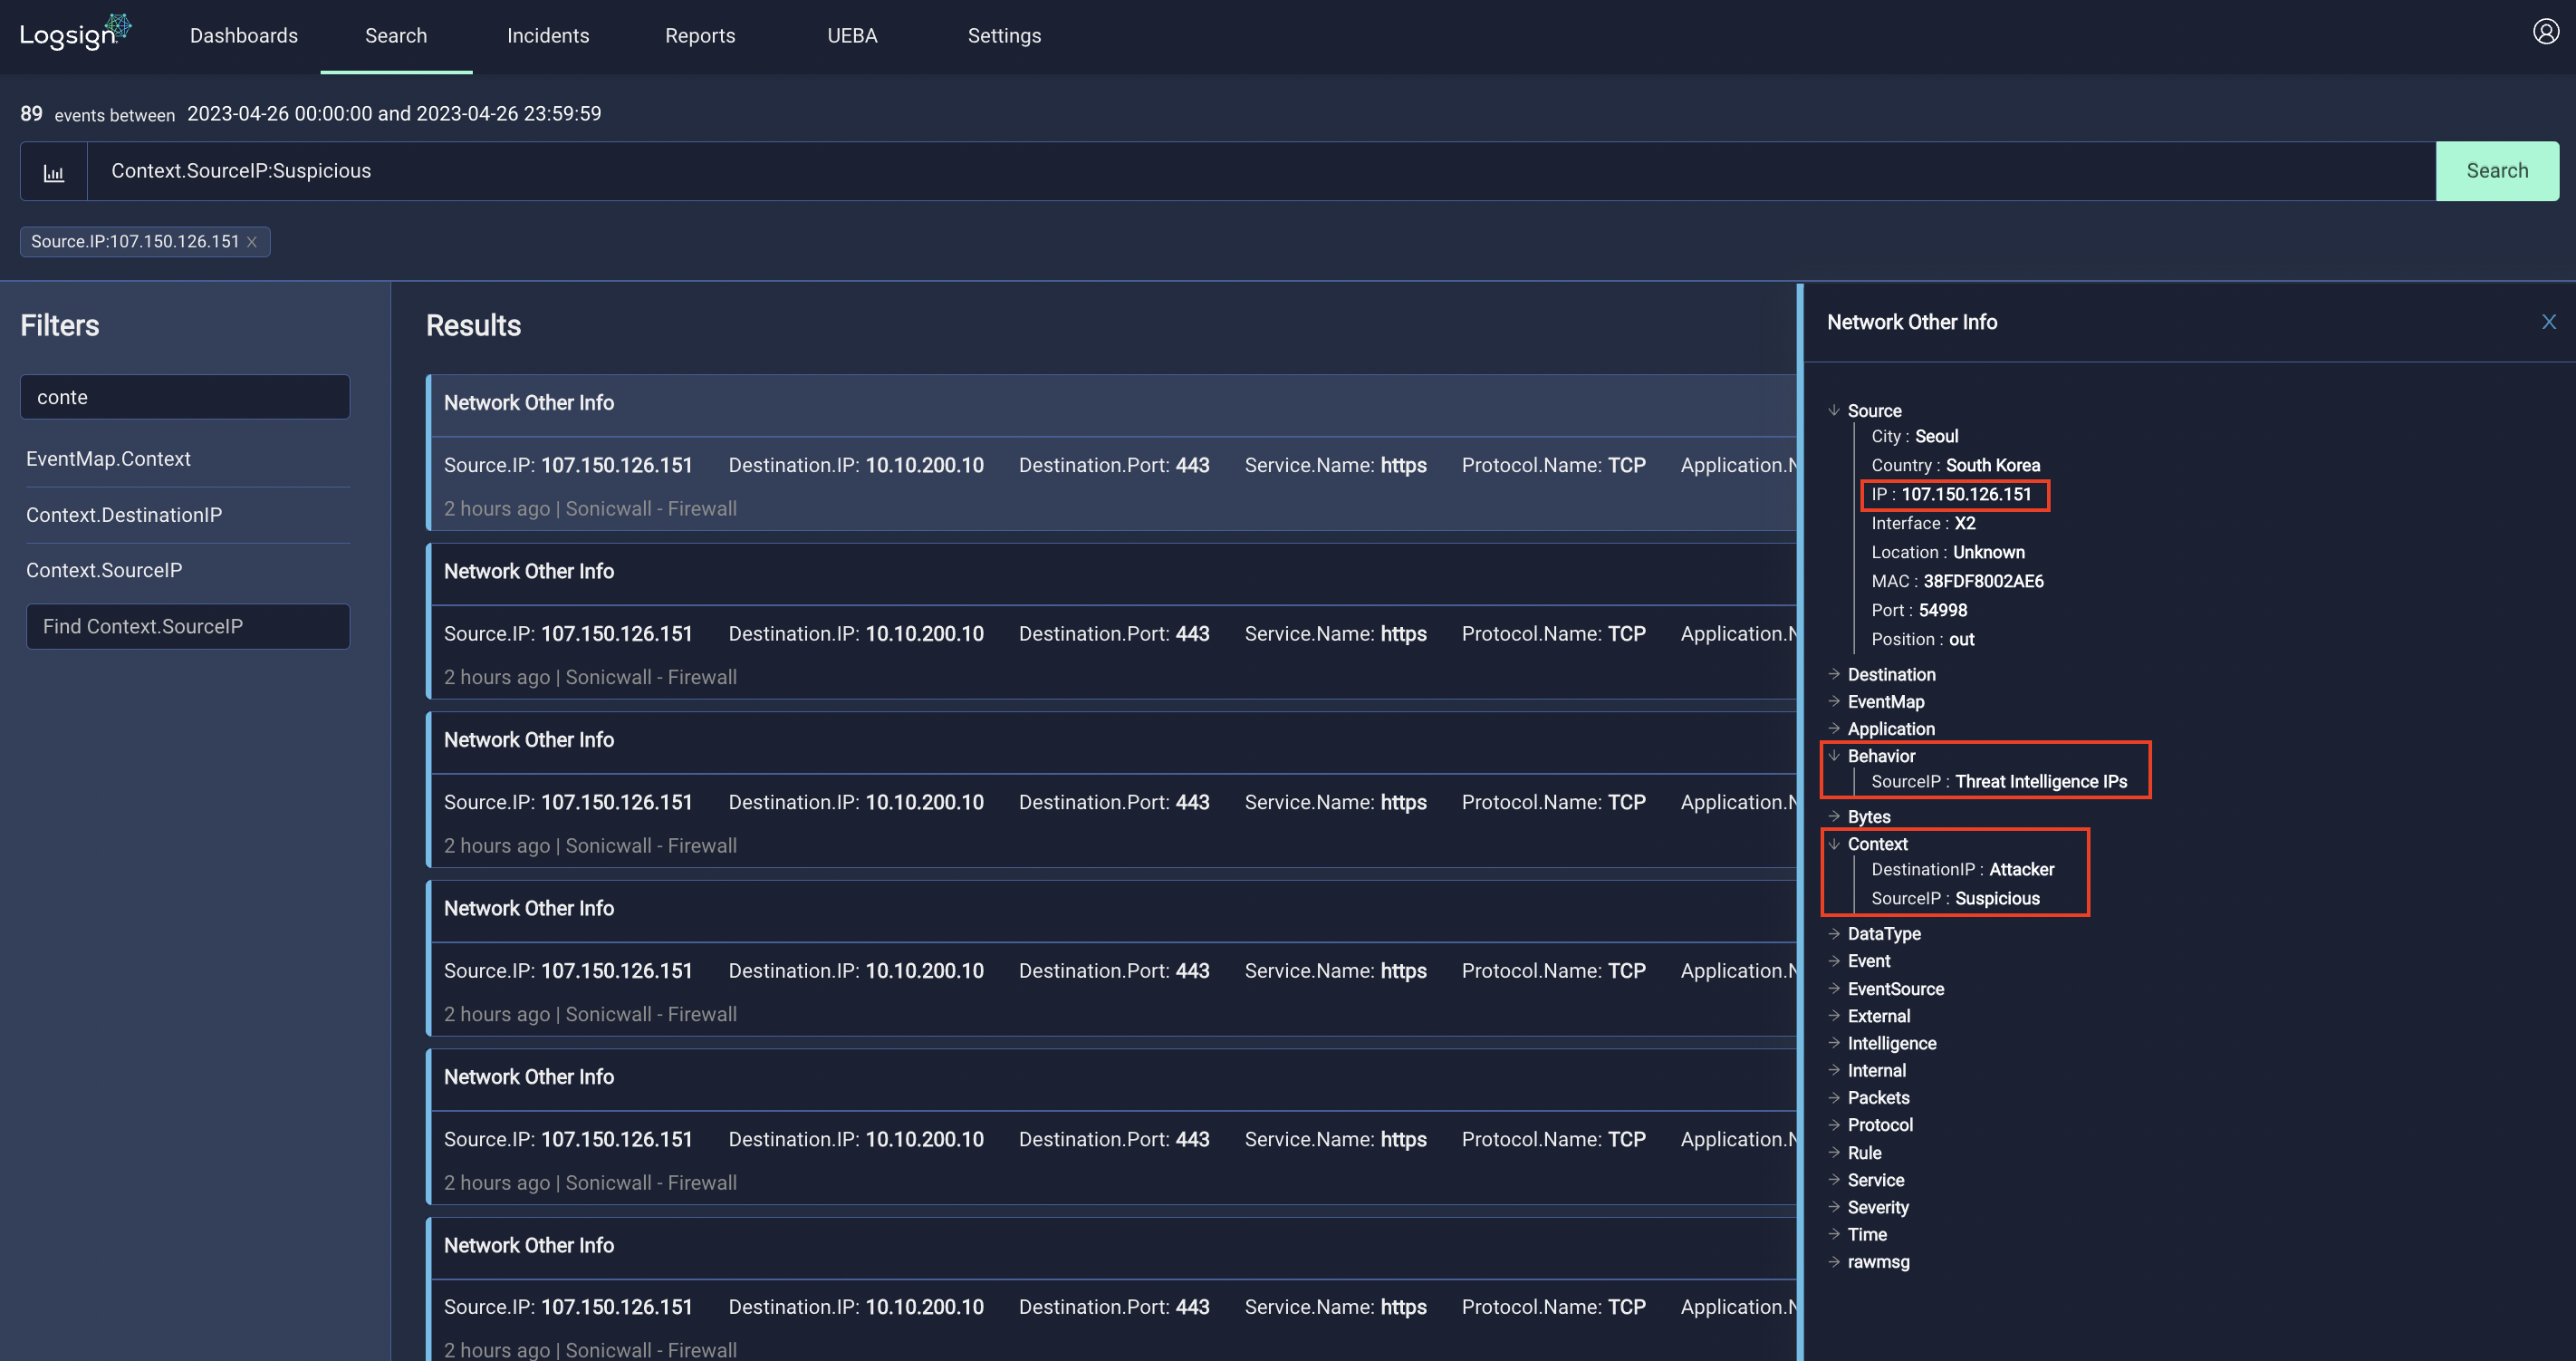Select the Context.SourceIP filter
This screenshot has width=2576, height=1361.
click(x=104, y=571)
